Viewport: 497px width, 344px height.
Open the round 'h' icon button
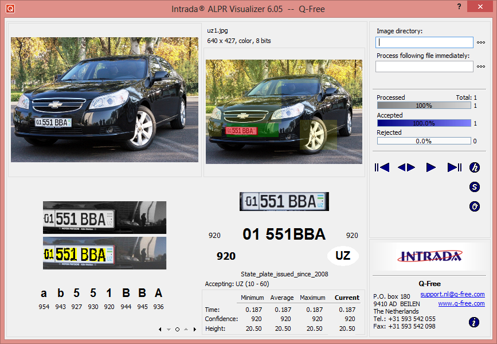pos(475,167)
